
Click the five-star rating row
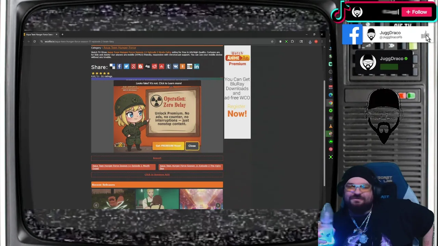[x=101, y=73]
